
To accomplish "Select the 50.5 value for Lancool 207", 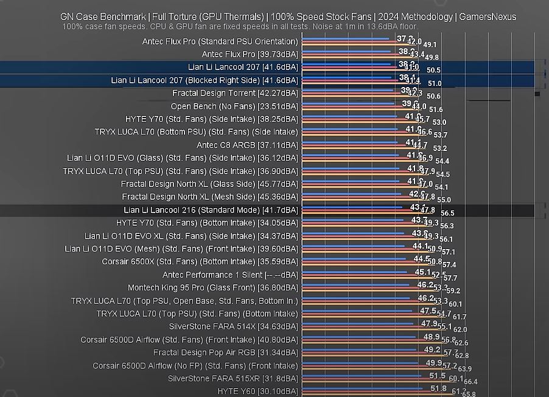I will tap(433, 71).
